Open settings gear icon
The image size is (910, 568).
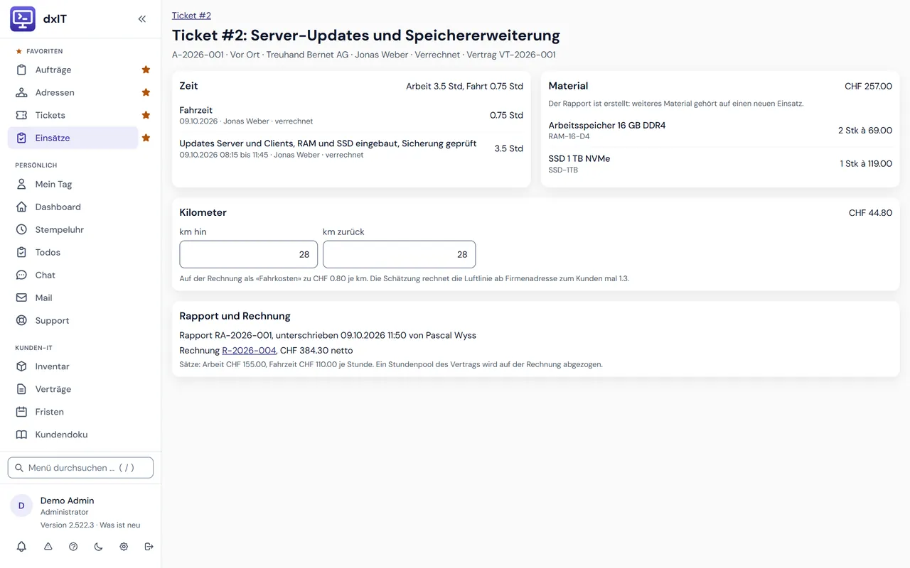tap(124, 547)
